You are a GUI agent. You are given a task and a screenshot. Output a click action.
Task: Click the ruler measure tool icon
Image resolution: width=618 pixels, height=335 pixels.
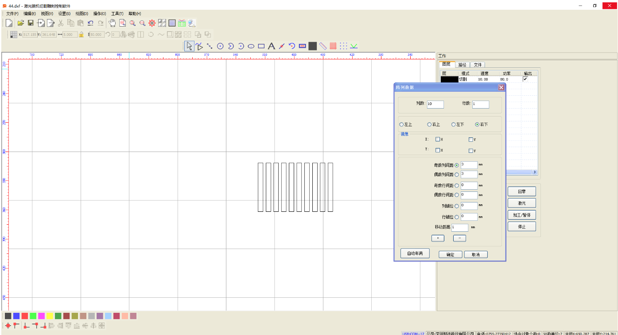point(323,46)
